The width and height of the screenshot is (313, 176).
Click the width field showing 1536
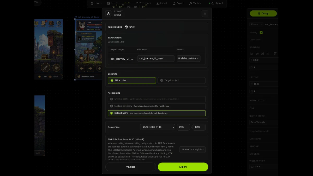coord(264,84)
